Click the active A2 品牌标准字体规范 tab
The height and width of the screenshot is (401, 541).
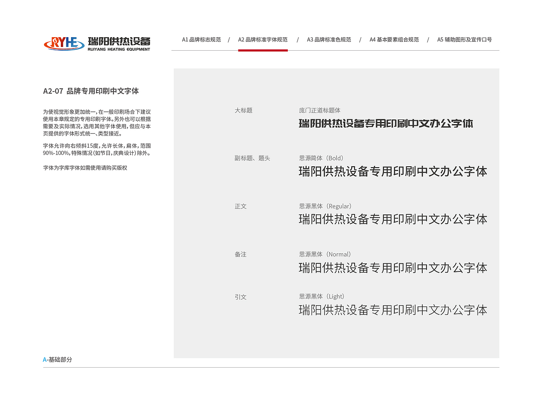click(263, 39)
